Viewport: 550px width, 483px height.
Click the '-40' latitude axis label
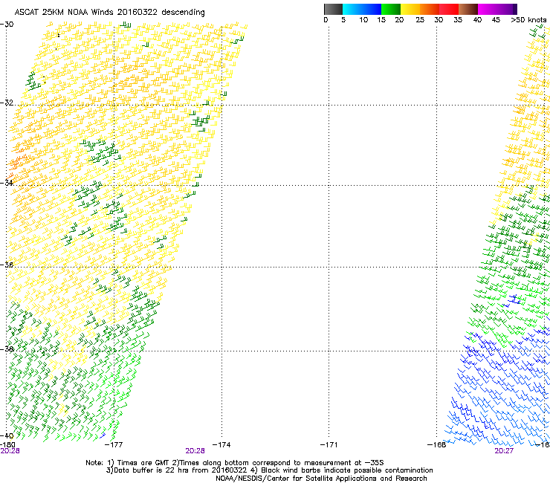[7, 435]
